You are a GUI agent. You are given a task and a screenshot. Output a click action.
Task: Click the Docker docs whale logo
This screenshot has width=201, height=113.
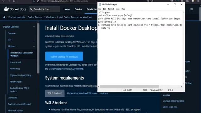pyautogui.click(x=7, y=9)
